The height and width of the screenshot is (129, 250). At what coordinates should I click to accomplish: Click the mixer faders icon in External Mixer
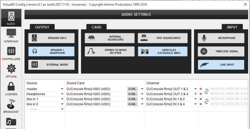tap(34, 65)
